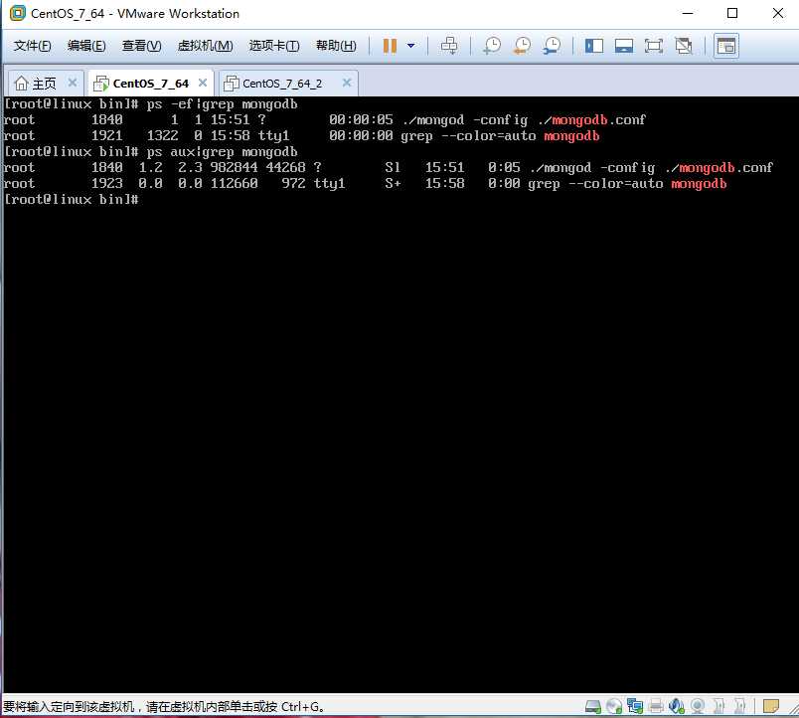Image resolution: width=799 pixels, height=718 pixels.
Task: Open the 查看(V) menu
Action: (142, 46)
